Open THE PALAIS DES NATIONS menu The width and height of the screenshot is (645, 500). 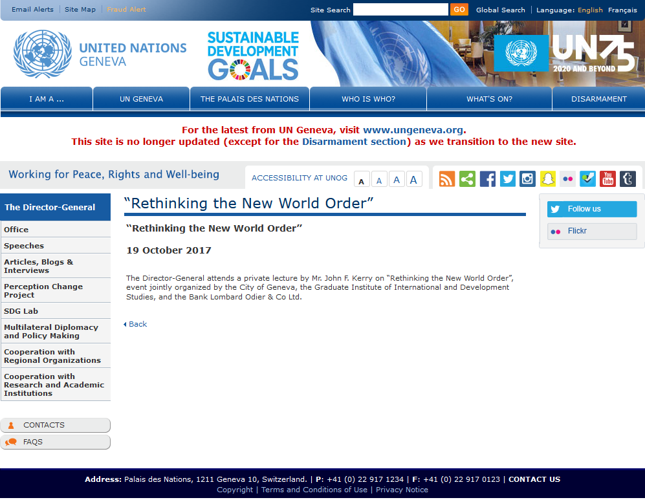coord(250,99)
